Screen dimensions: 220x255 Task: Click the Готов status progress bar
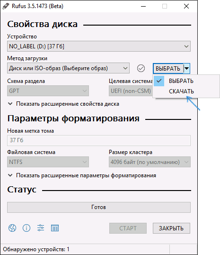click(x=99, y=207)
